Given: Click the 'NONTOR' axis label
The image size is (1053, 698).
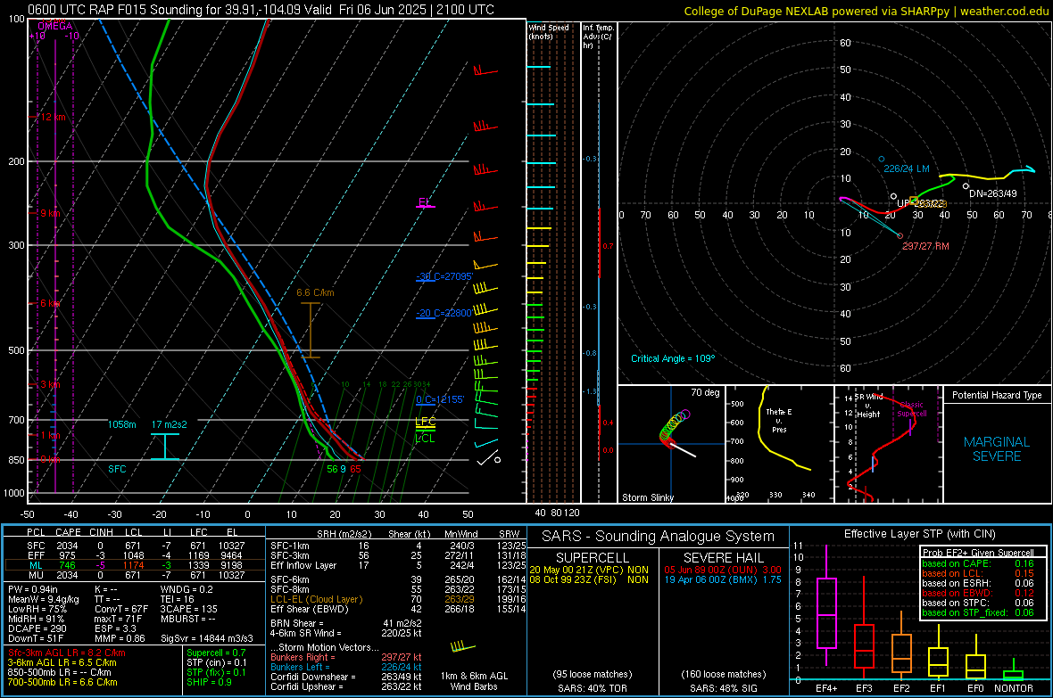Looking at the screenshot, I should pyautogui.click(x=1014, y=688).
